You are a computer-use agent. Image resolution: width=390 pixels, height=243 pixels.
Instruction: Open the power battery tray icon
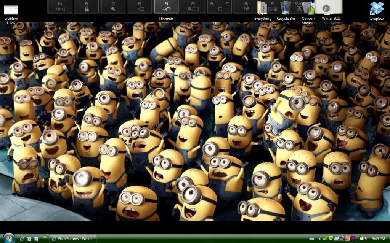coord(361,238)
